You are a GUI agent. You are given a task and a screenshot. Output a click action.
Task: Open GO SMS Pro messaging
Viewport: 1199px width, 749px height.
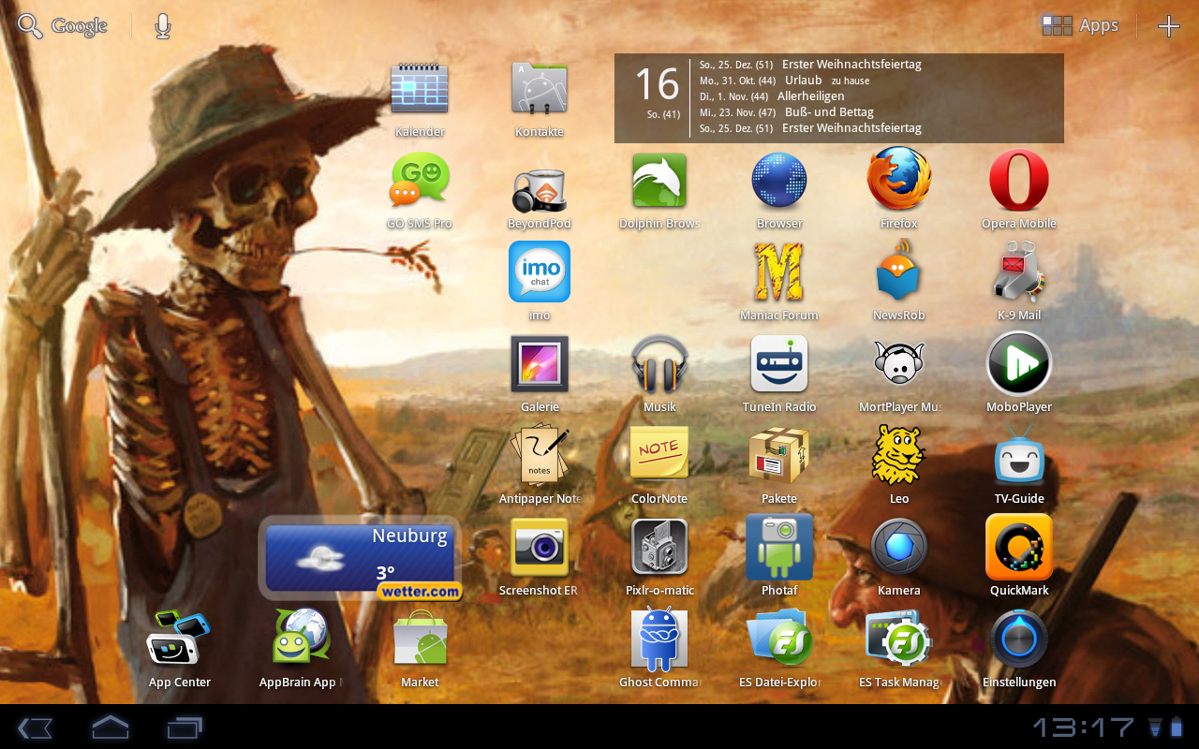(x=419, y=182)
